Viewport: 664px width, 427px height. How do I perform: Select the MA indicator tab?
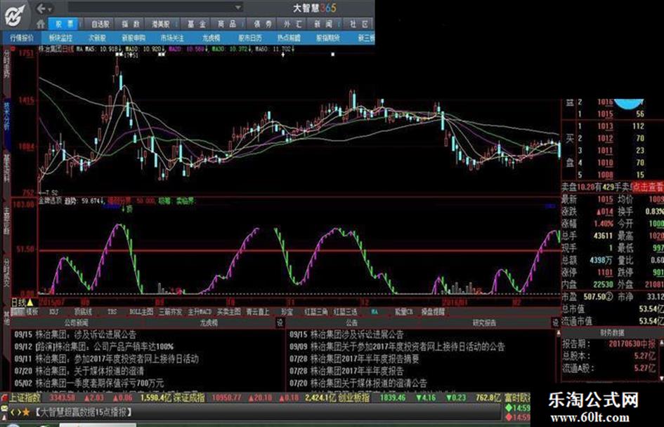375,312
